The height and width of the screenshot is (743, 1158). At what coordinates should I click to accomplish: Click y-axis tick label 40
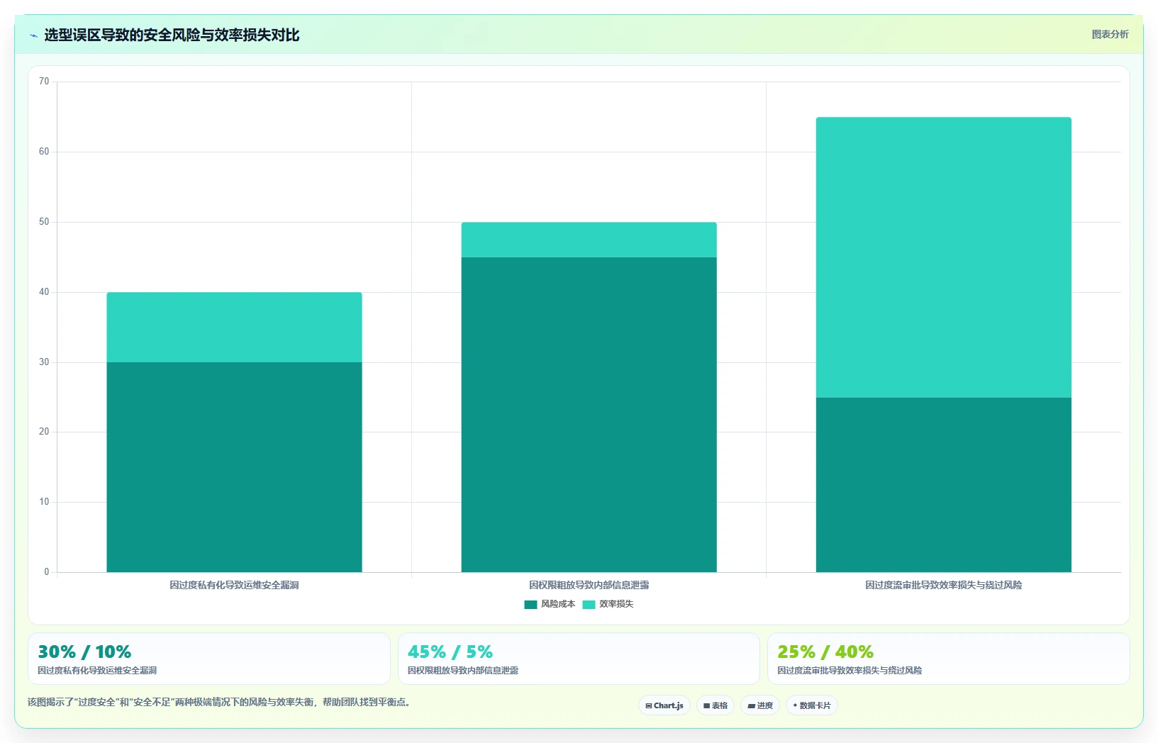pos(44,292)
